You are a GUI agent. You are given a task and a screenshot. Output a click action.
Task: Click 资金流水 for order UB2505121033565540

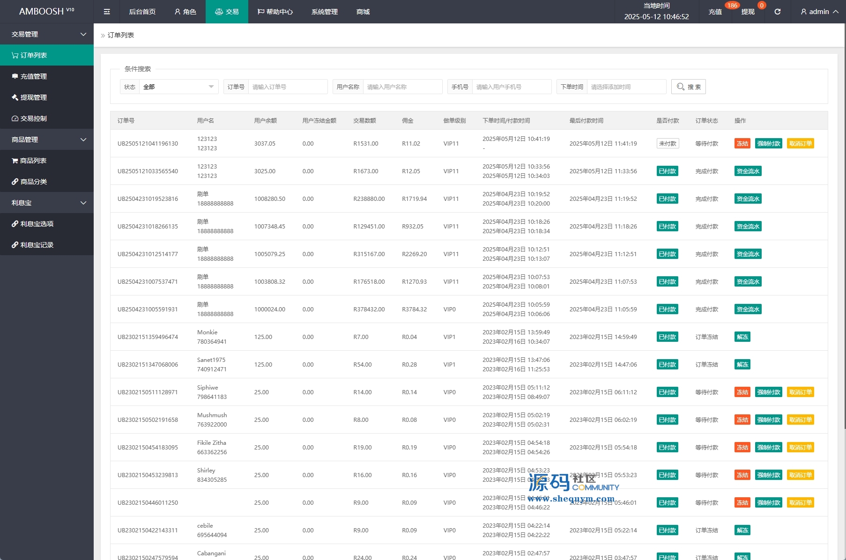748,171
